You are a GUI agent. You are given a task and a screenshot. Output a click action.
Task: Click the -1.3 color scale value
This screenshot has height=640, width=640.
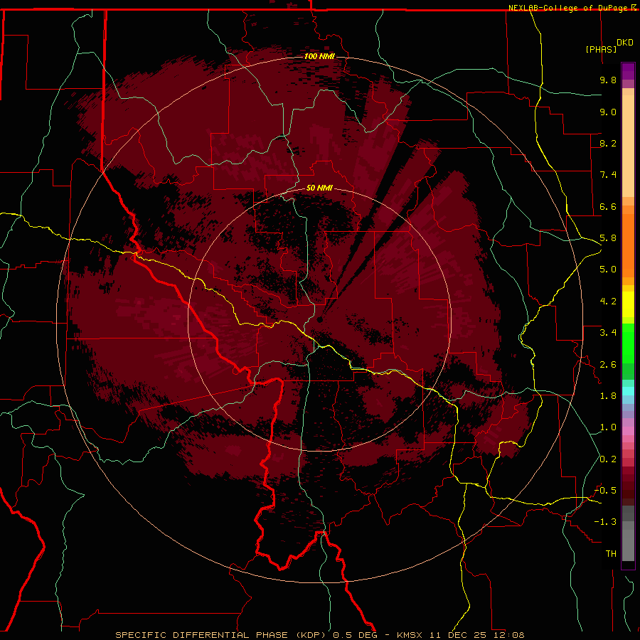click(x=605, y=522)
